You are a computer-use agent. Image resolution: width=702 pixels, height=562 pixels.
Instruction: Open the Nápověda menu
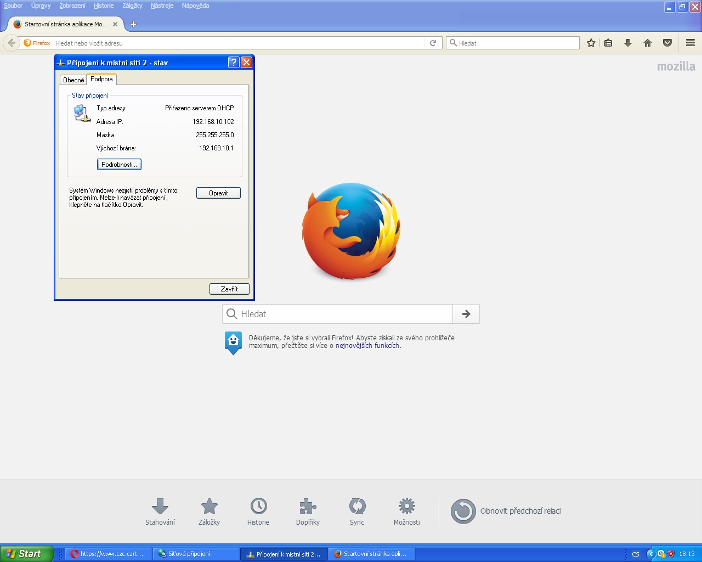(195, 5)
